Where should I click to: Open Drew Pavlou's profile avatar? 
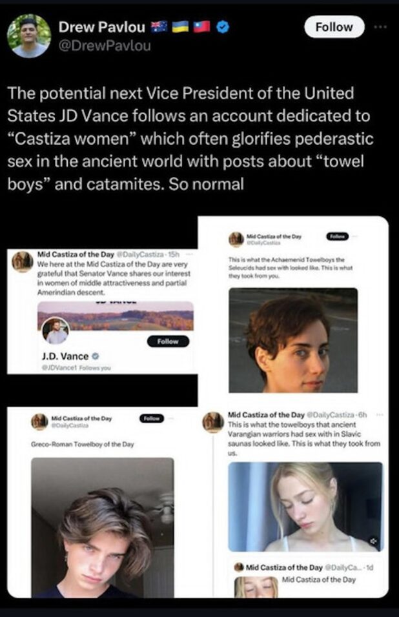30,36
